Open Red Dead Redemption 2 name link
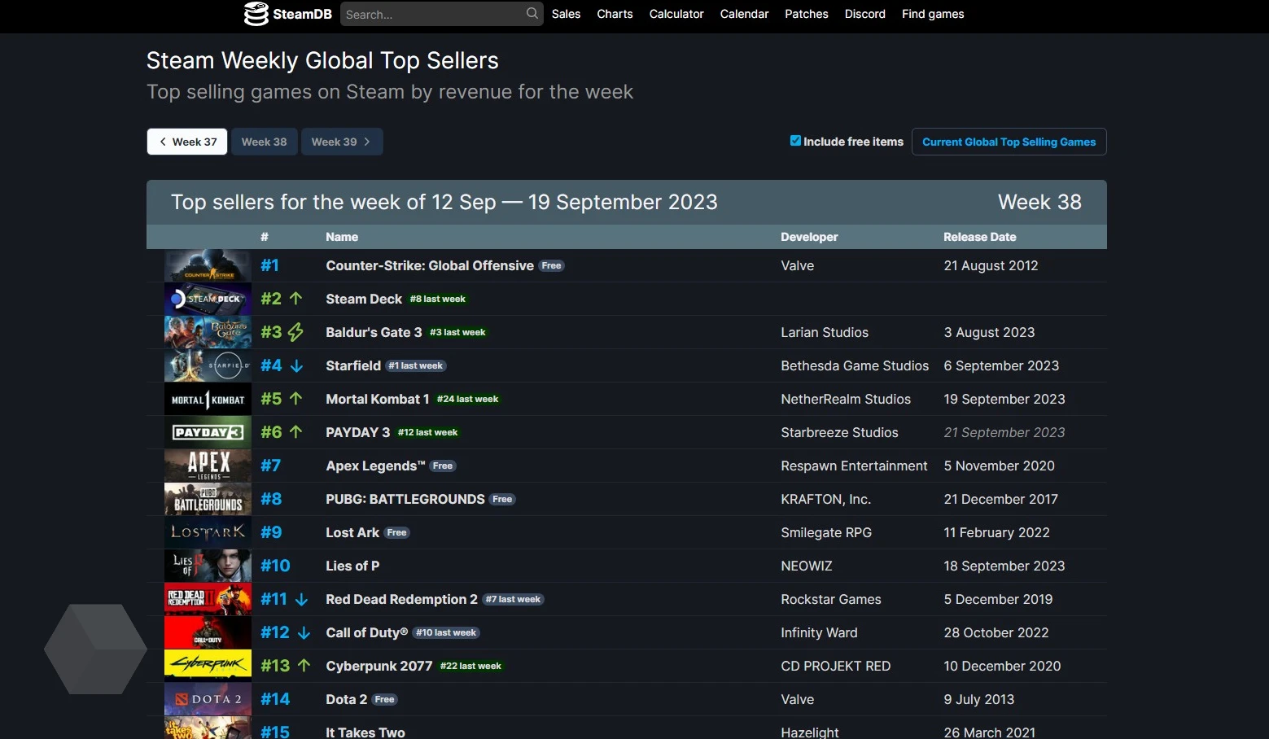 tap(401, 599)
